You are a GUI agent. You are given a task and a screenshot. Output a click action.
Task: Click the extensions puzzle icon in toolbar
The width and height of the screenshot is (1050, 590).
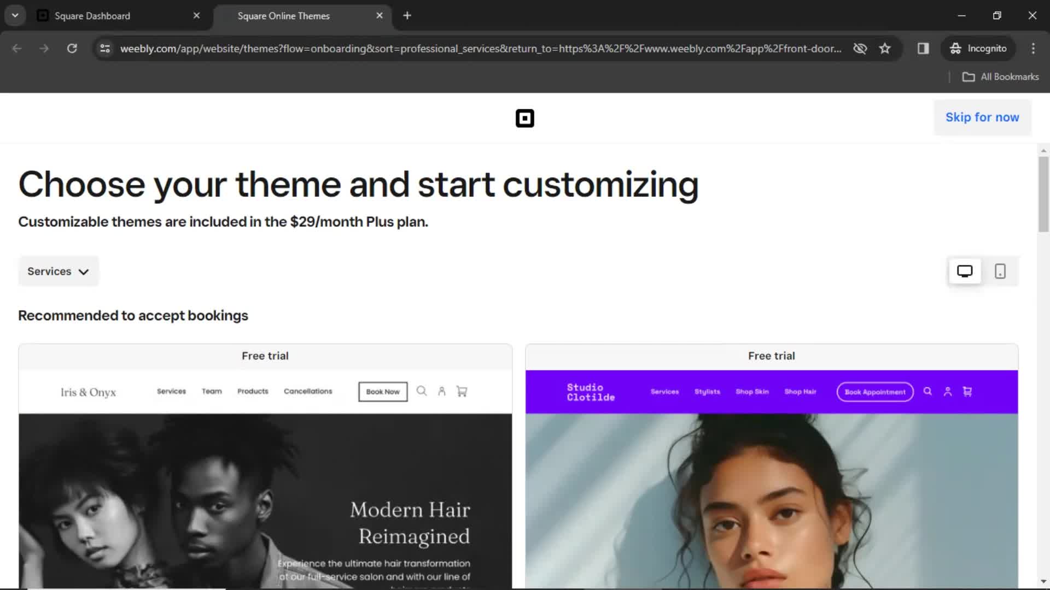[923, 48]
